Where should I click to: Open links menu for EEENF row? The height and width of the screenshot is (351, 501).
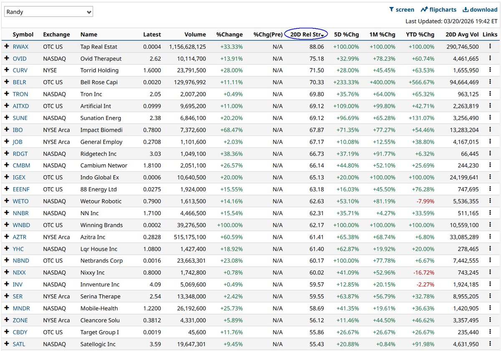click(x=490, y=189)
